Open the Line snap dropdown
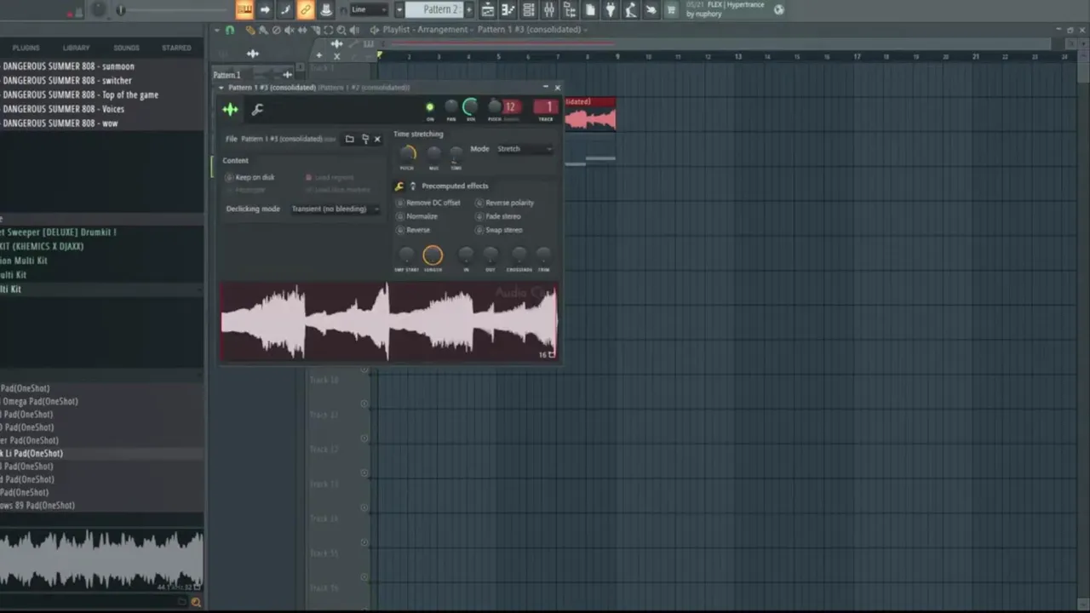The image size is (1090, 613). 369,9
